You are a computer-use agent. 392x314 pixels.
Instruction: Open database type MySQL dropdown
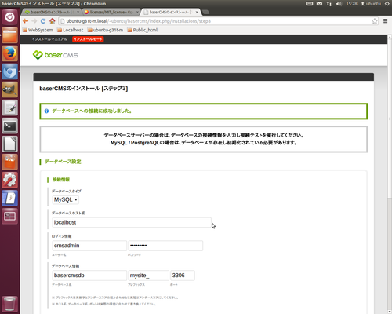[66, 199]
